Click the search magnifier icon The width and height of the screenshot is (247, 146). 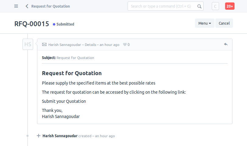[x=199, y=6]
